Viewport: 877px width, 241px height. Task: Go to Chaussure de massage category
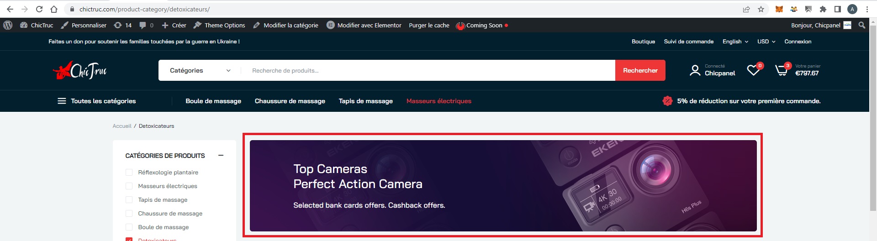coord(290,101)
